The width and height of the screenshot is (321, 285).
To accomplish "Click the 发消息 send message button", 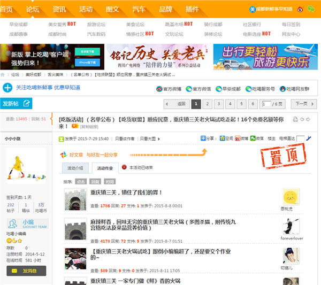I will [x=26, y=271].
